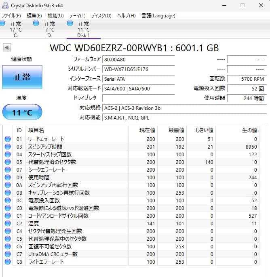Viewport: 270px width, 277px height.
Task: Select the D: drive tab at 7 °C
Action: [x=49, y=29]
